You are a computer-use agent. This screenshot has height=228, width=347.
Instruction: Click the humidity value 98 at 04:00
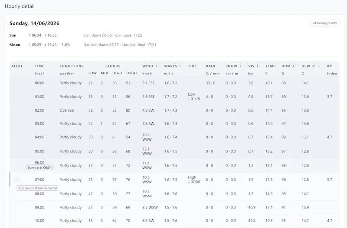coord(284,137)
